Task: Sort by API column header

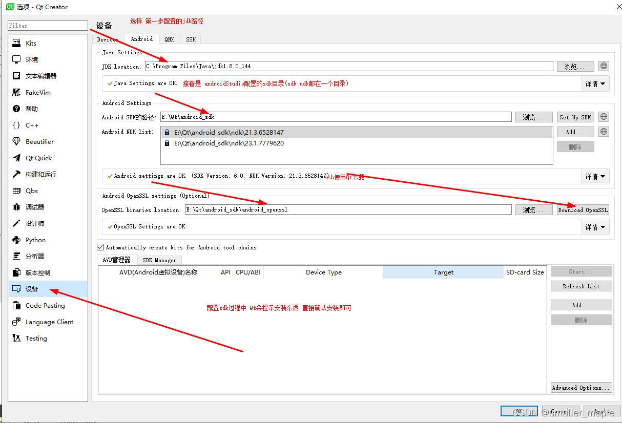Action: click(225, 272)
